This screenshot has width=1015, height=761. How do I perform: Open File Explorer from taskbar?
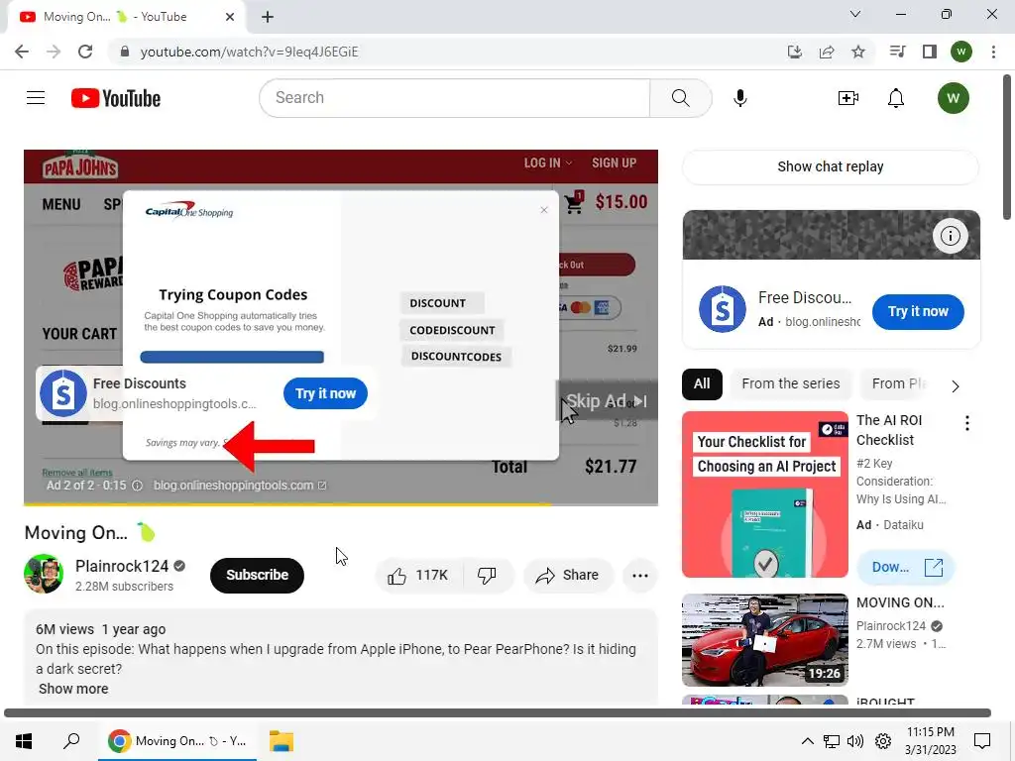click(x=281, y=741)
